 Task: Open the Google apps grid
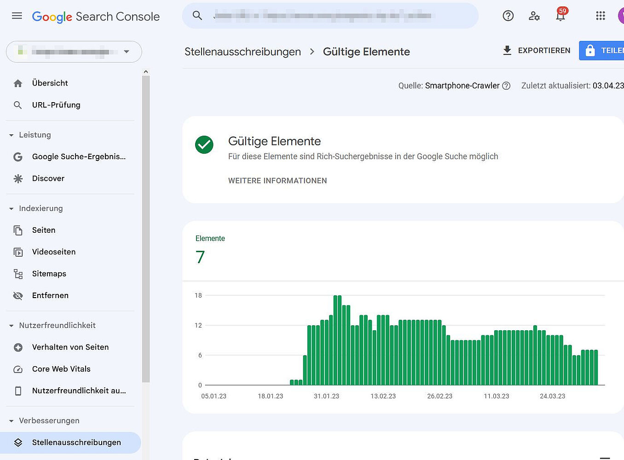[600, 16]
